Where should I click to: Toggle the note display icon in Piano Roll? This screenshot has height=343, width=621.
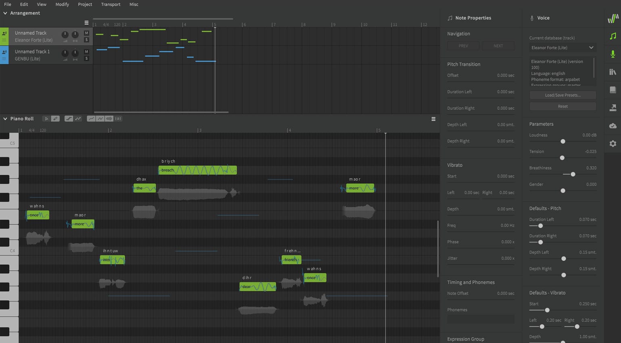[x=69, y=119]
